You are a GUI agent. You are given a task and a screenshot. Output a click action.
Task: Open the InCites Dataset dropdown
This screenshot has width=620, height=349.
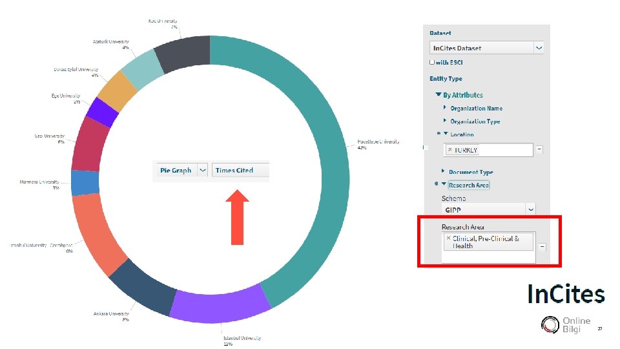pyautogui.click(x=486, y=48)
